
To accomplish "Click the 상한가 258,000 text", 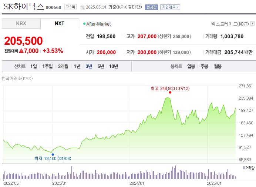I will [174, 36].
